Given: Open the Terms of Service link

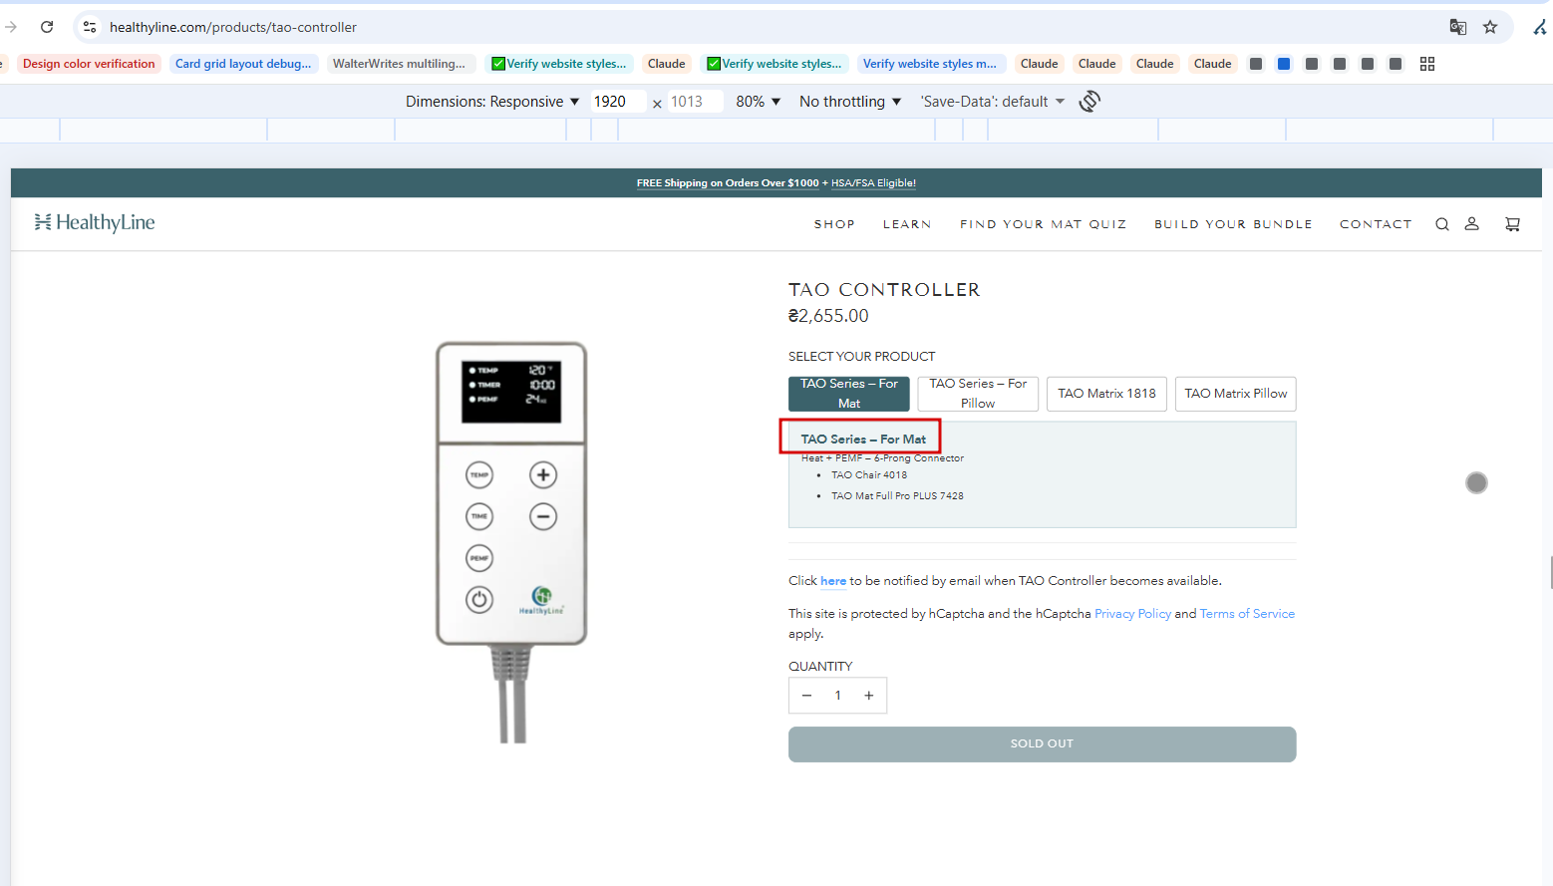Looking at the screenshot, I should click(1247, 614).
